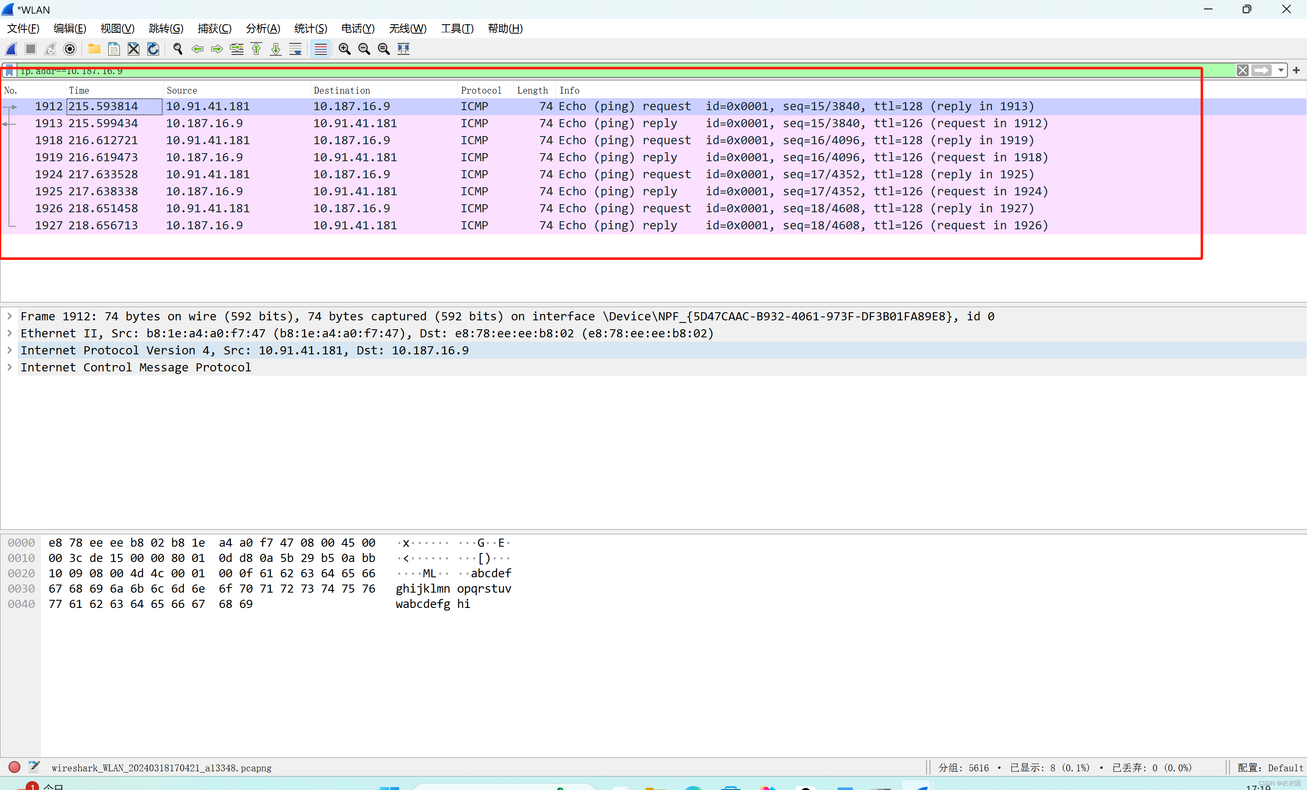Click the start capture shark fin icon
Viewport: 1307px width, 790px height.
tap(11, 49)
